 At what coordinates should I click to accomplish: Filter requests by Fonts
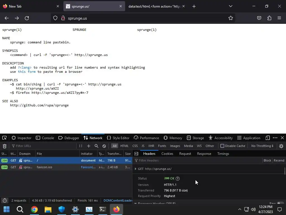pos(162,146)
